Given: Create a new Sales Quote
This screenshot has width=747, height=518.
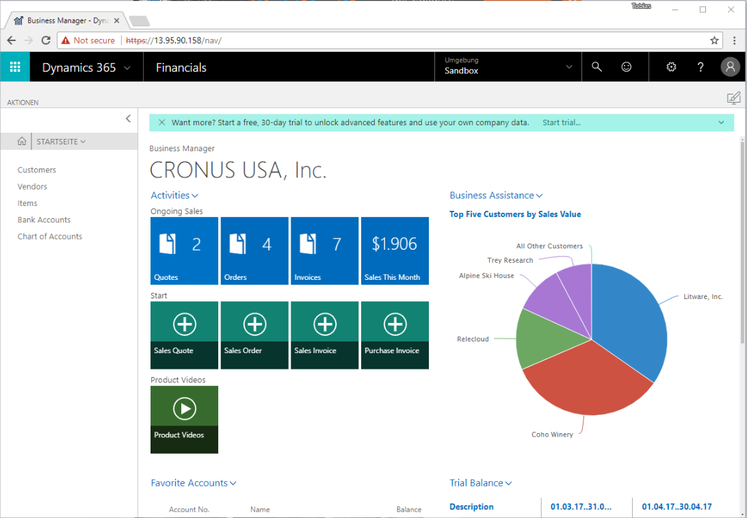Looking at the screenshot, I should point(185,335).
